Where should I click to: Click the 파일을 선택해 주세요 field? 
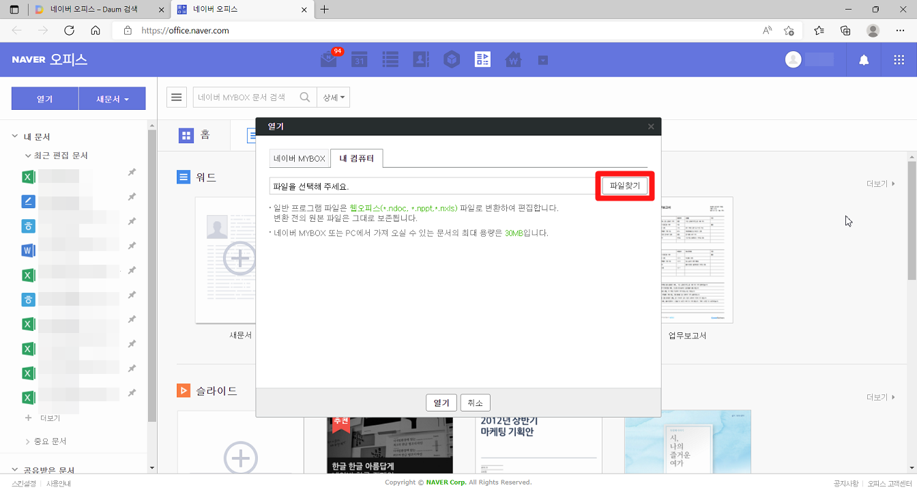pos(433,186)
